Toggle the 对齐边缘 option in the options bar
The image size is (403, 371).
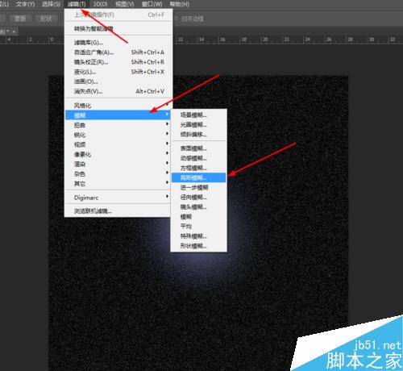click(x=190, y=19)
